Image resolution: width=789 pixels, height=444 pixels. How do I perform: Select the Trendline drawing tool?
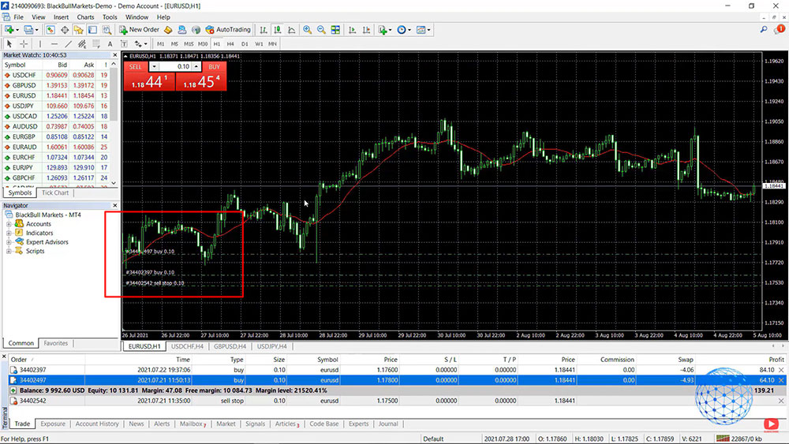point(68,43)
